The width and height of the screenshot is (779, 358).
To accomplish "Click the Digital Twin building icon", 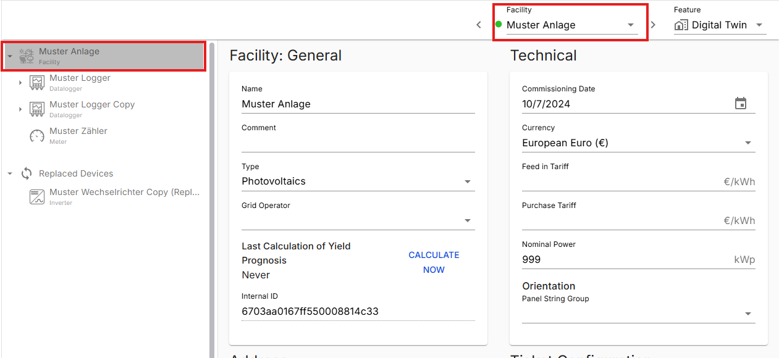I will click(x=681, y=25).
